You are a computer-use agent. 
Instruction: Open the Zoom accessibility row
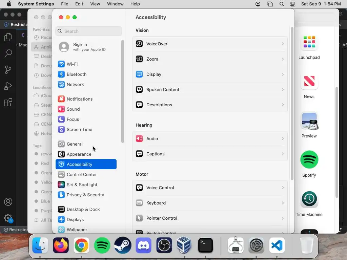210,59
